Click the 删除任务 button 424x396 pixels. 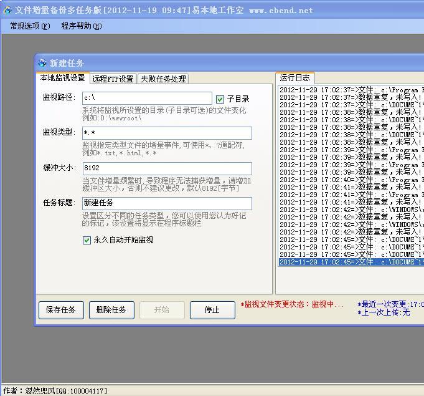(111, 310)
